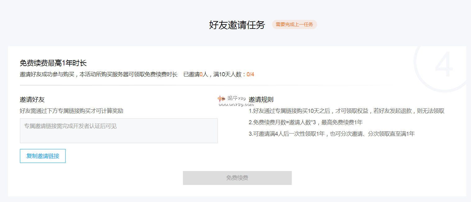This screenshot has width=471, height=202.
Task: Focus the exclusive invitation link text box
Action: click(x=119, y=131)
